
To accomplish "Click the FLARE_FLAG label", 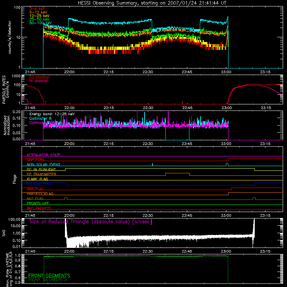I will pyautogui.click(x=37, y=179).
